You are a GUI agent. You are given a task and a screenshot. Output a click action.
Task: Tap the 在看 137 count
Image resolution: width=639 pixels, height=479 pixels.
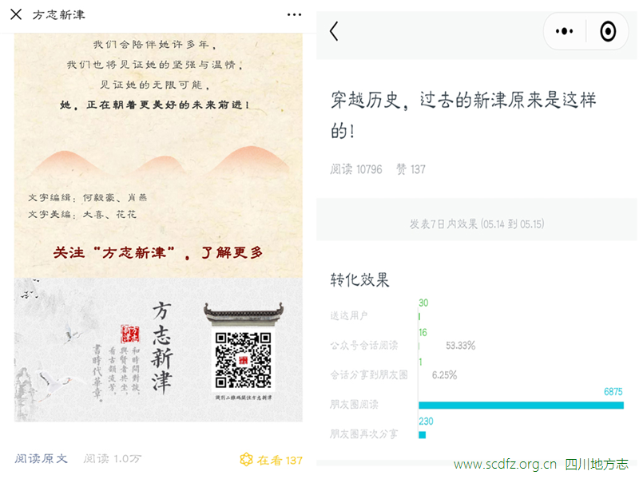pyautogui.click(x=280, y=461)
